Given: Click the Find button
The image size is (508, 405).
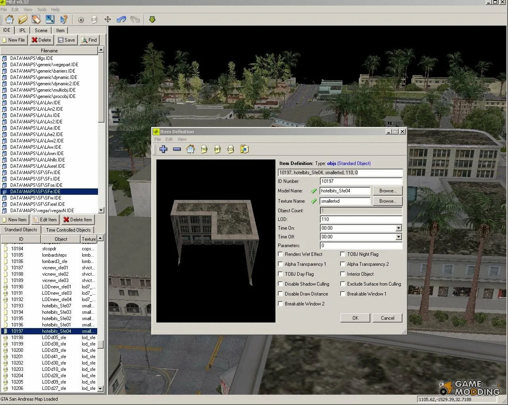Looking at the screenshot, I should pyautogui.click(x=89, y=40).
